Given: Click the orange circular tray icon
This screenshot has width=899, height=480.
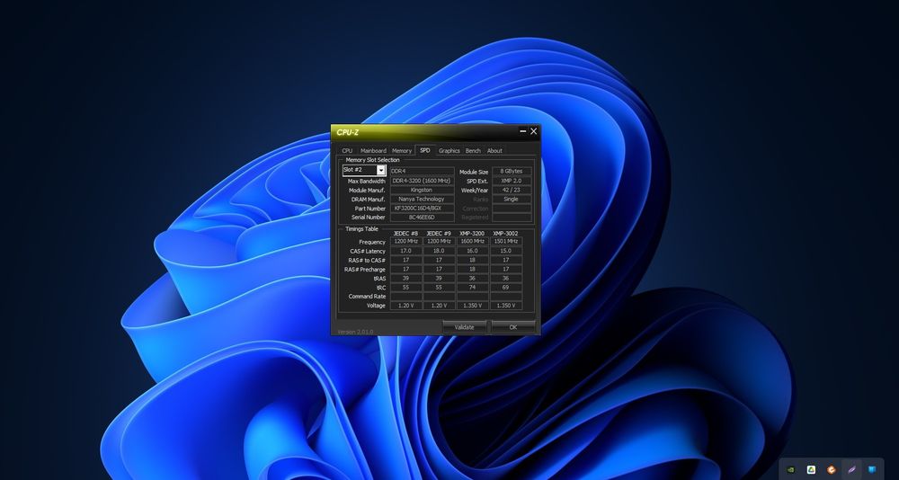Looking at the screenshot, I should click(x=832, y=469).
